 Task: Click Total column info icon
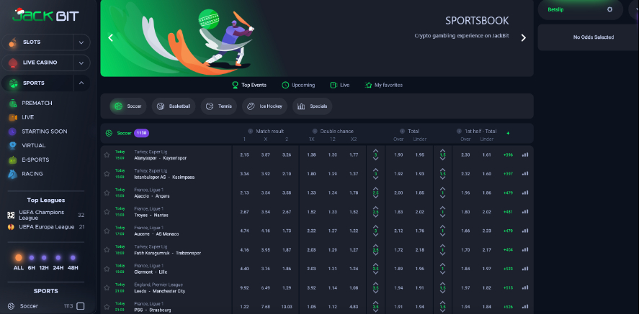pos(402,131)
